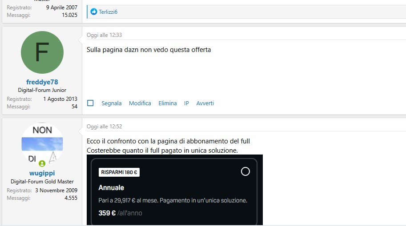The height and width of the screenshot is (226, 406).
Task: Select the Annuale plan radio button
Action: click(x=245, y=171)
